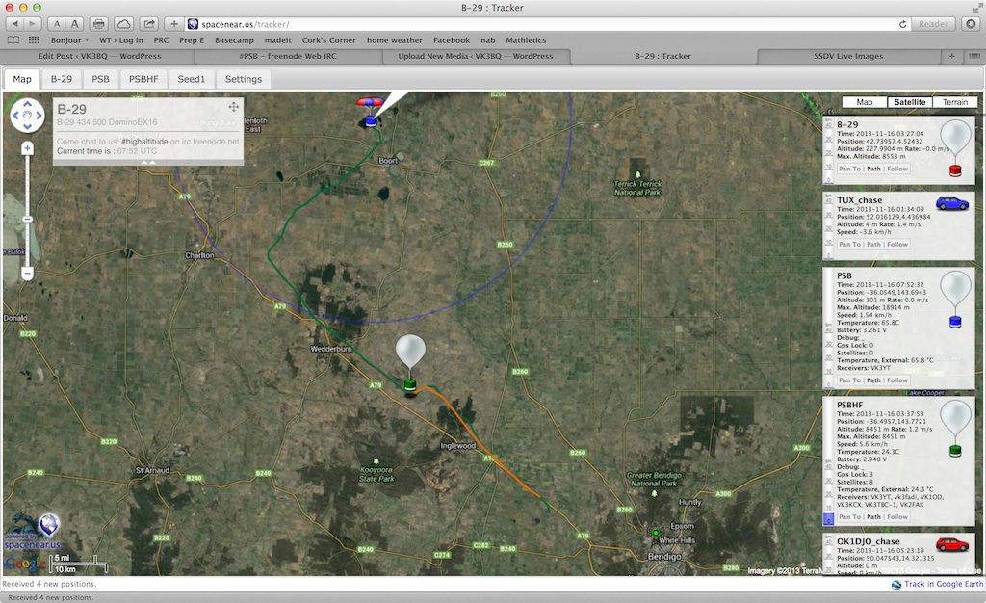The height and width of the screenshot is (603, 986).
Task: Open the PSBHF tab
Action: [143, 79]
